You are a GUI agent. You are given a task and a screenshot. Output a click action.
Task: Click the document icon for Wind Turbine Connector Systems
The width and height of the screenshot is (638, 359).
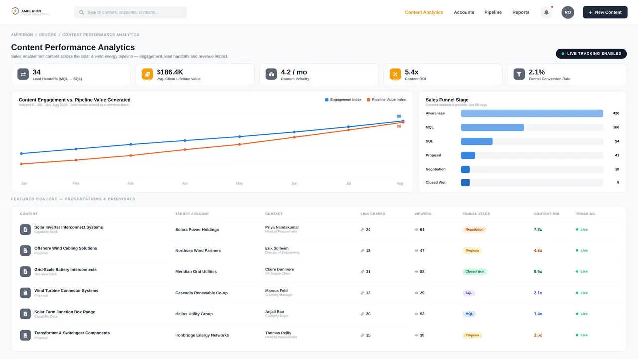pos(25,293)
